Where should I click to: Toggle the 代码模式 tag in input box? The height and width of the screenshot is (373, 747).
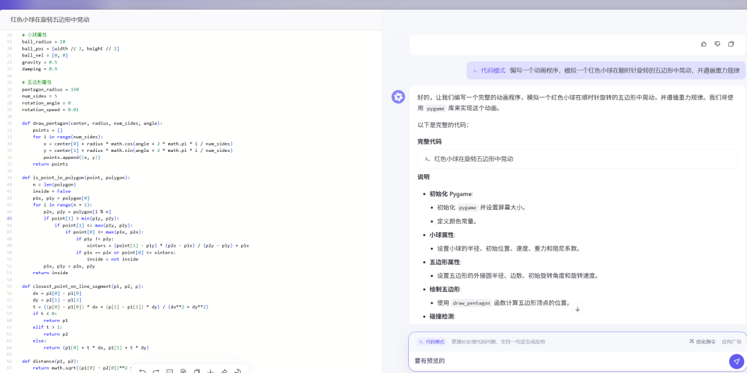[x=430, y=342]
